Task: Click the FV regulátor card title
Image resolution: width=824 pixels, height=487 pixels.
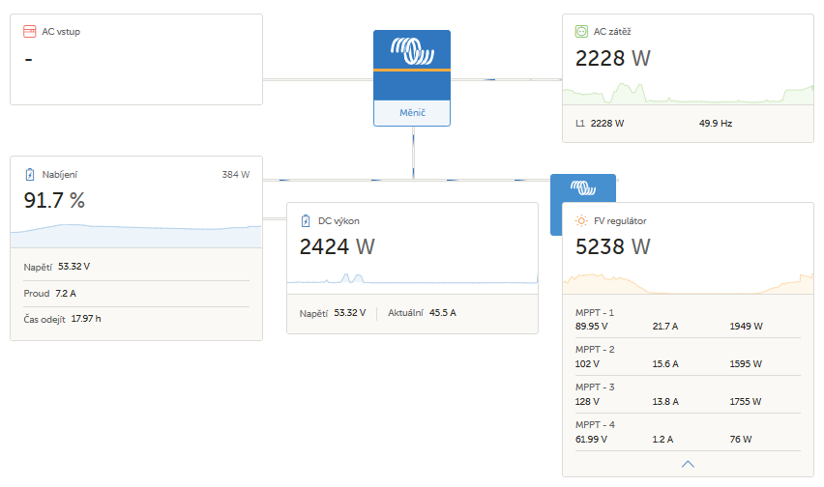Action: point(620,221)
